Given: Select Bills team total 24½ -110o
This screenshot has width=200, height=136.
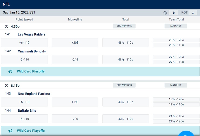Looking at the screenshot, I should [176, 116].
